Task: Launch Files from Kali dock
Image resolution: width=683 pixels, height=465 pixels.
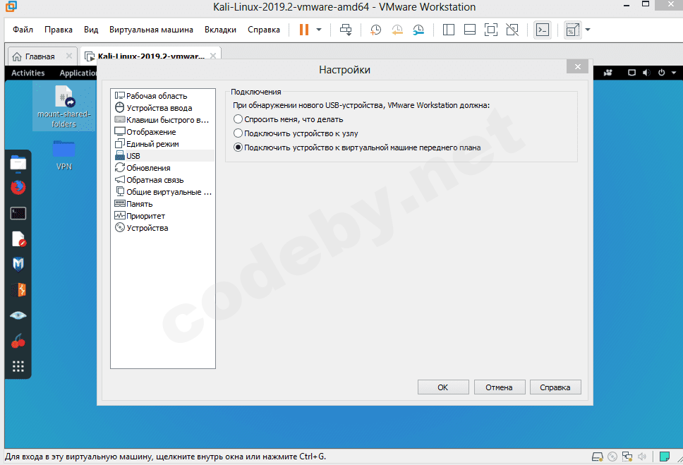Action: click(x=18, y=164)
